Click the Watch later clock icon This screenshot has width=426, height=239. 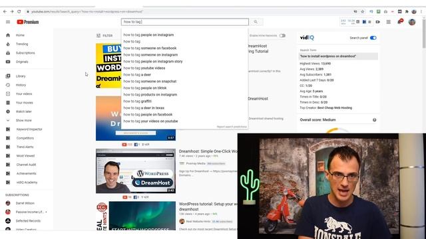8,112
